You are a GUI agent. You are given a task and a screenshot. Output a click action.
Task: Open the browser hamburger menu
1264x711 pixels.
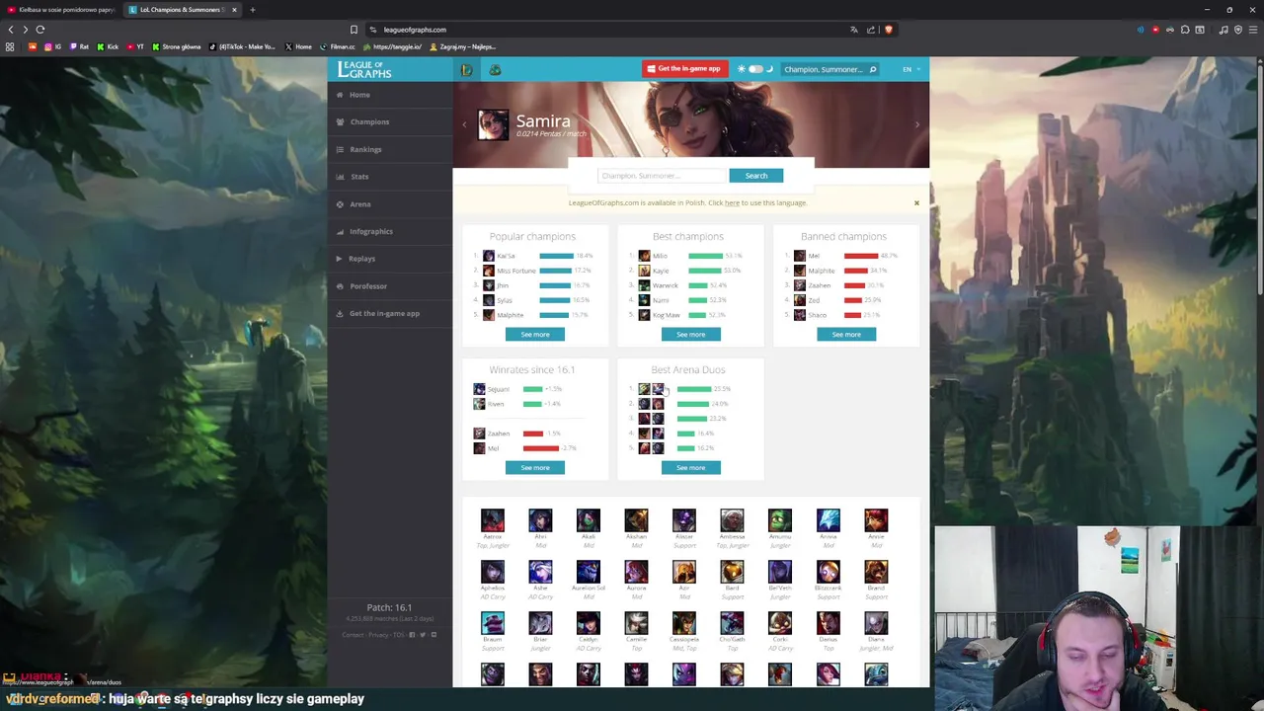click(x=1252, y=30)
